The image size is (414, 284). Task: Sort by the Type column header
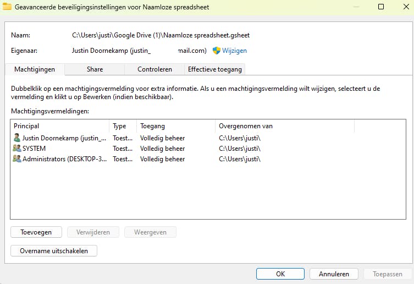tap(123, 126)
